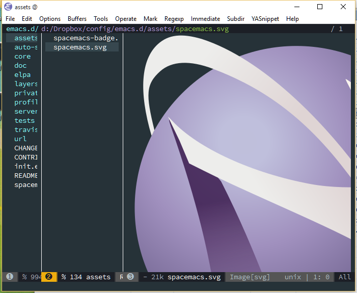Open the Operate menu
357x293 pixels.
click(126, 19)
